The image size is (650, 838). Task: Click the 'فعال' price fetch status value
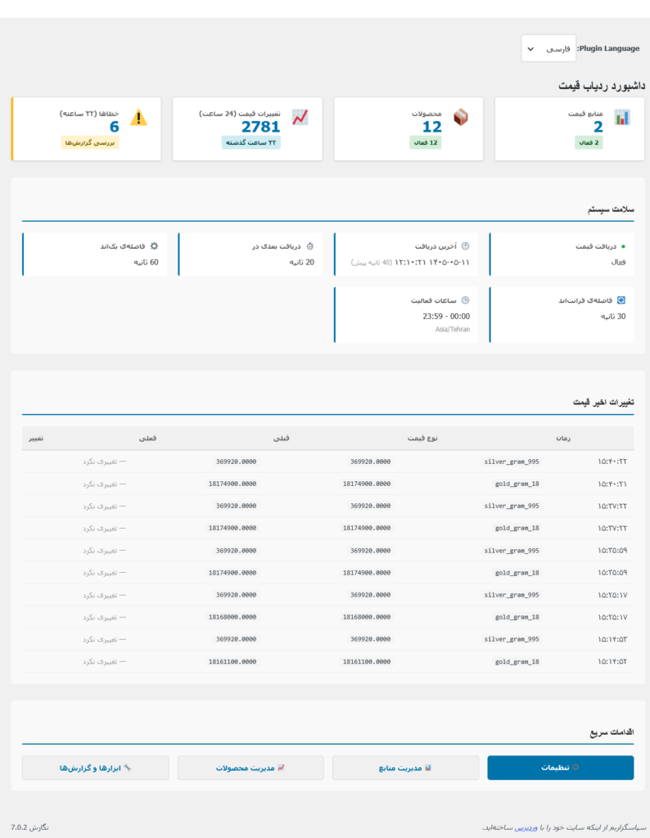[618, 263]
